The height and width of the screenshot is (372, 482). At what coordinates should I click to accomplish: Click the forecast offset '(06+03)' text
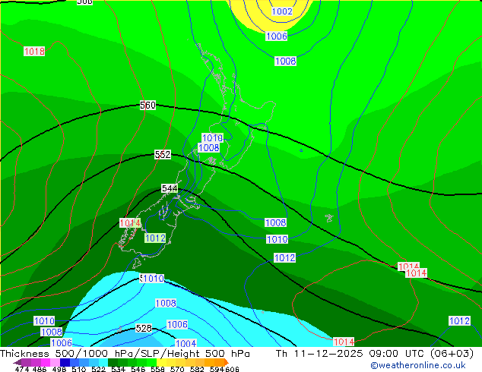(x=452, y=354)
